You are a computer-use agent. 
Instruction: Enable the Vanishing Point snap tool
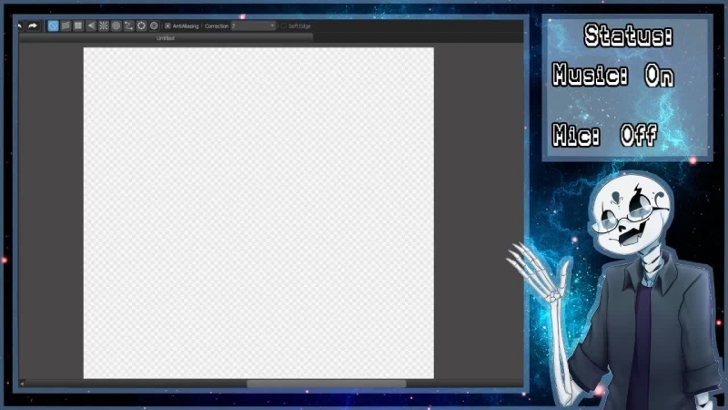[91, 26]
